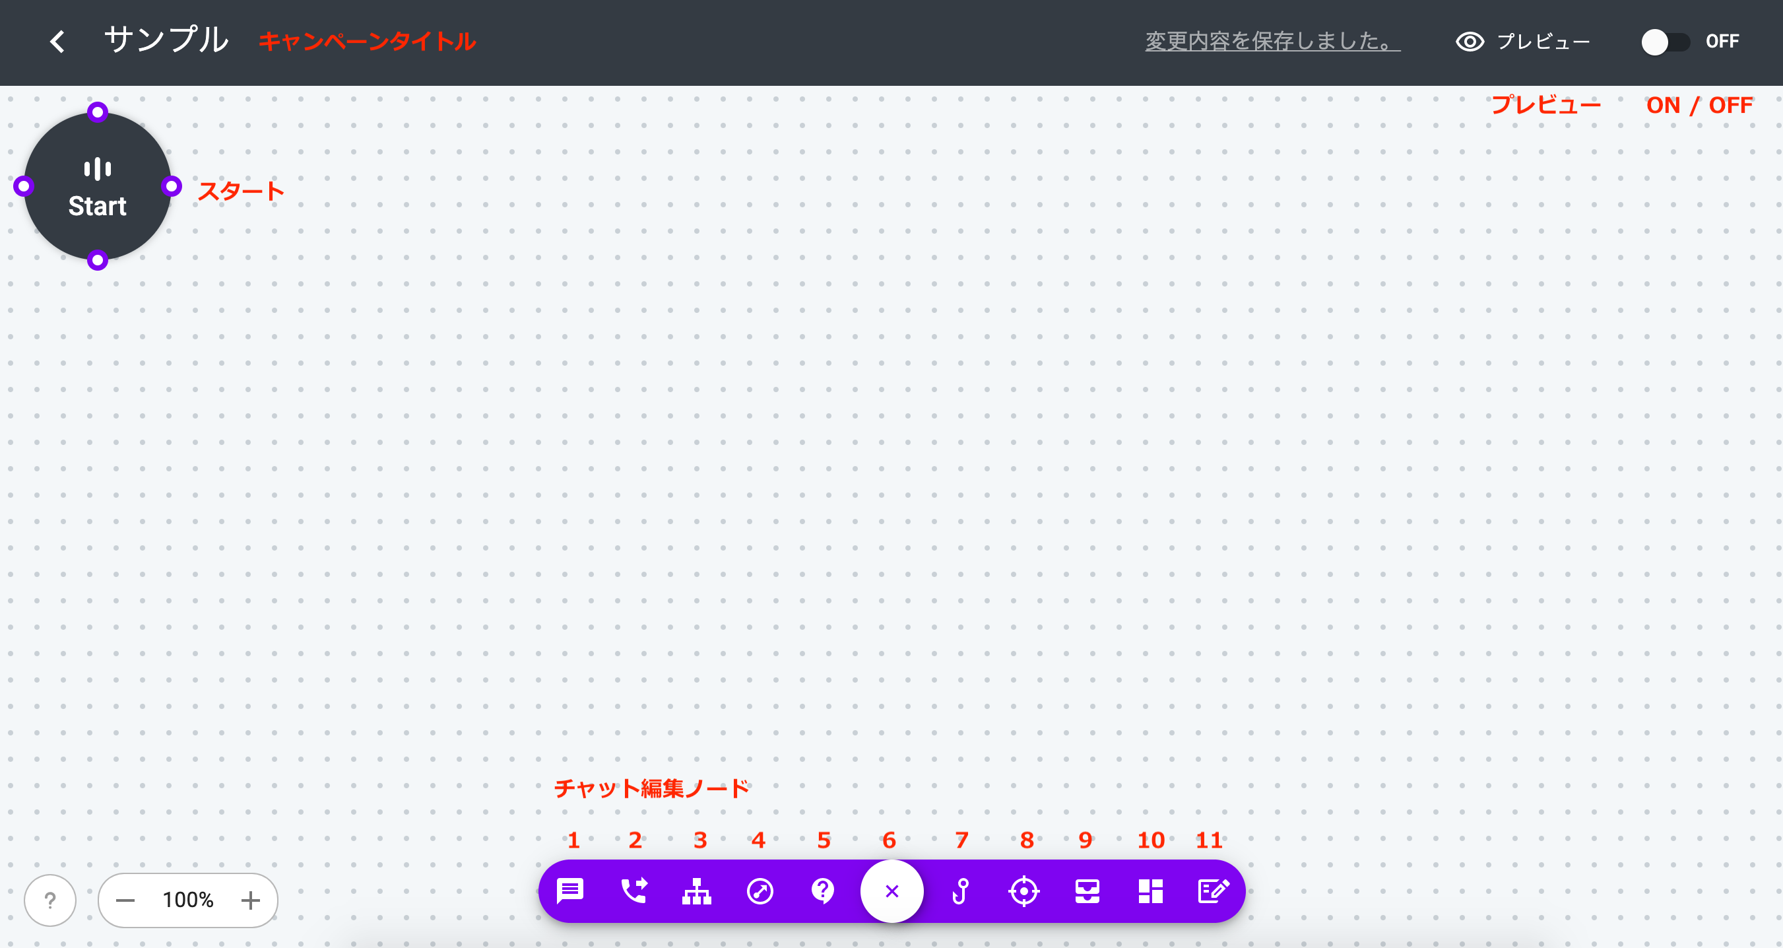Click the Start node's right connector

[x=172, y=186]
